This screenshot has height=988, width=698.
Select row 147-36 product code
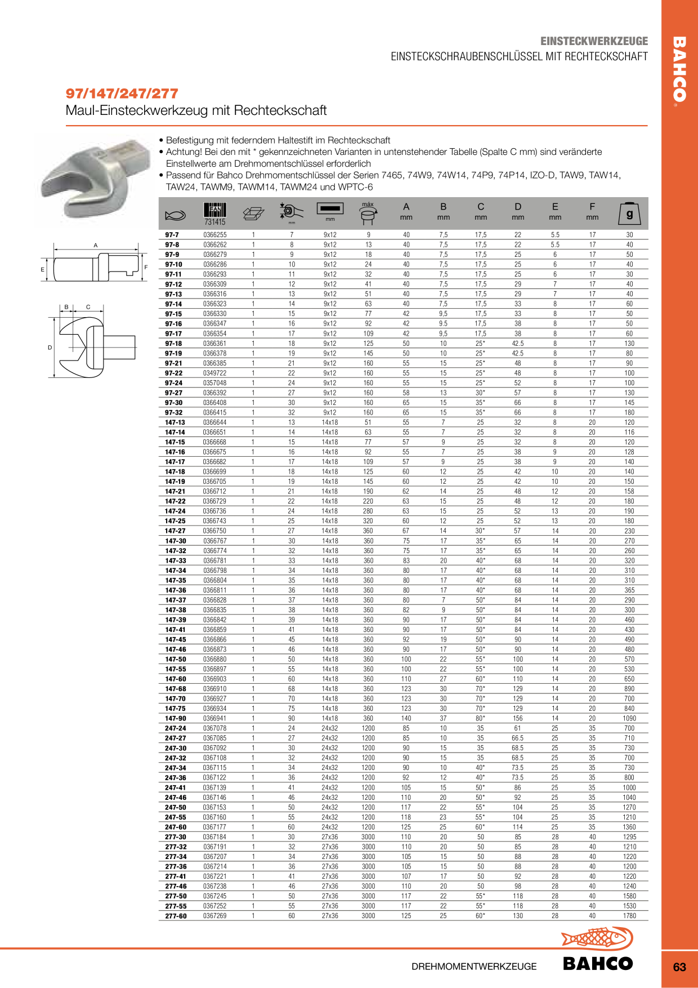[x=176, y=590]
